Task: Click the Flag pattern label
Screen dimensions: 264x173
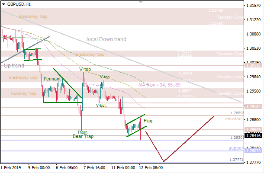Action: pyautogui.click(x=148, y=121)
